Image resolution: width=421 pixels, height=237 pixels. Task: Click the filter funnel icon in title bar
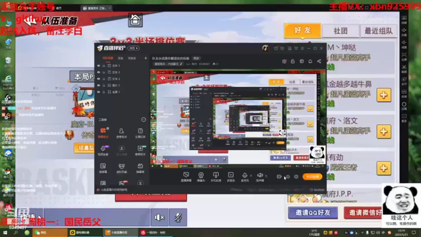[296, 48]
